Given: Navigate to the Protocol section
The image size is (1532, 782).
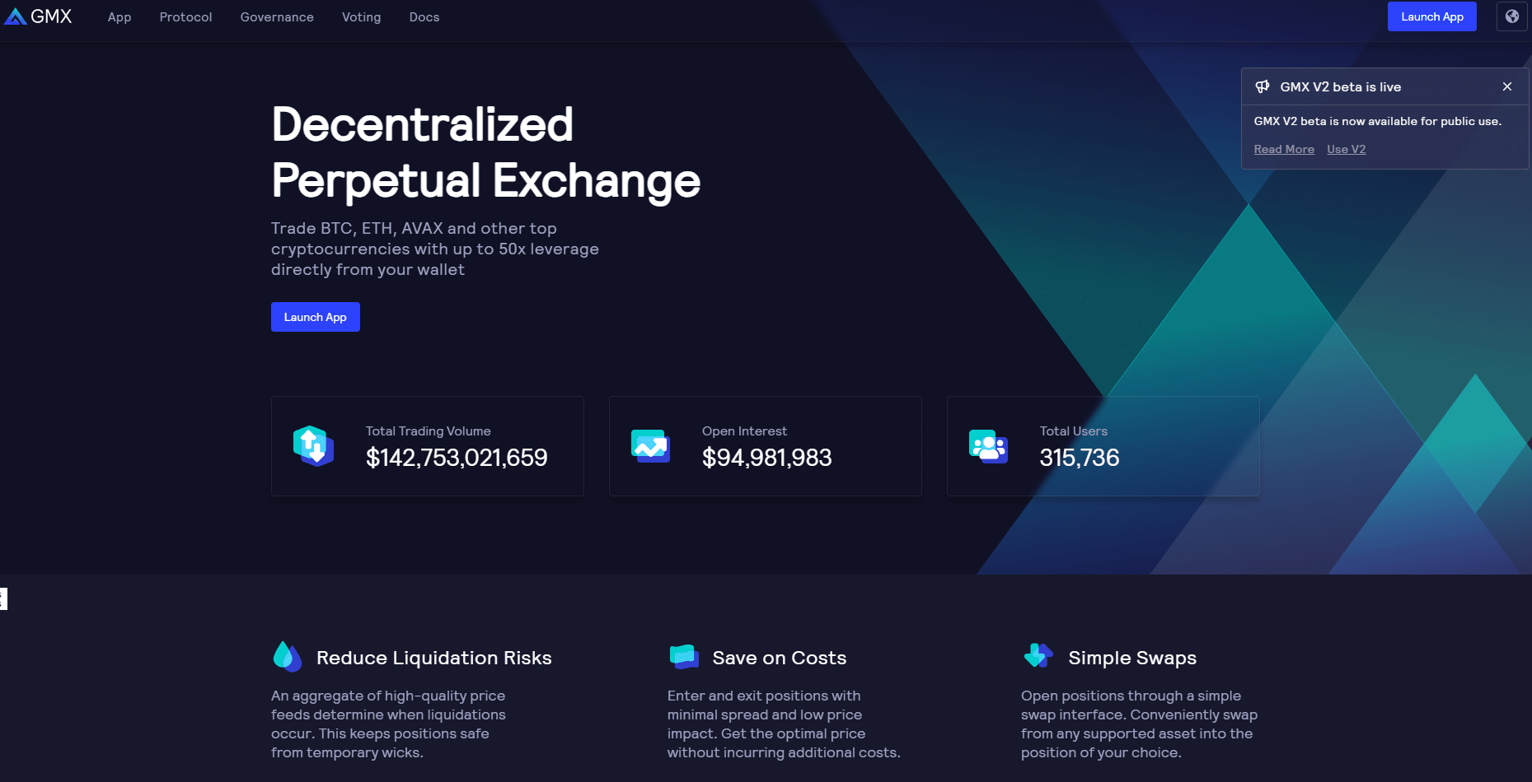Looking at the screenshot, I should [185, 16].
